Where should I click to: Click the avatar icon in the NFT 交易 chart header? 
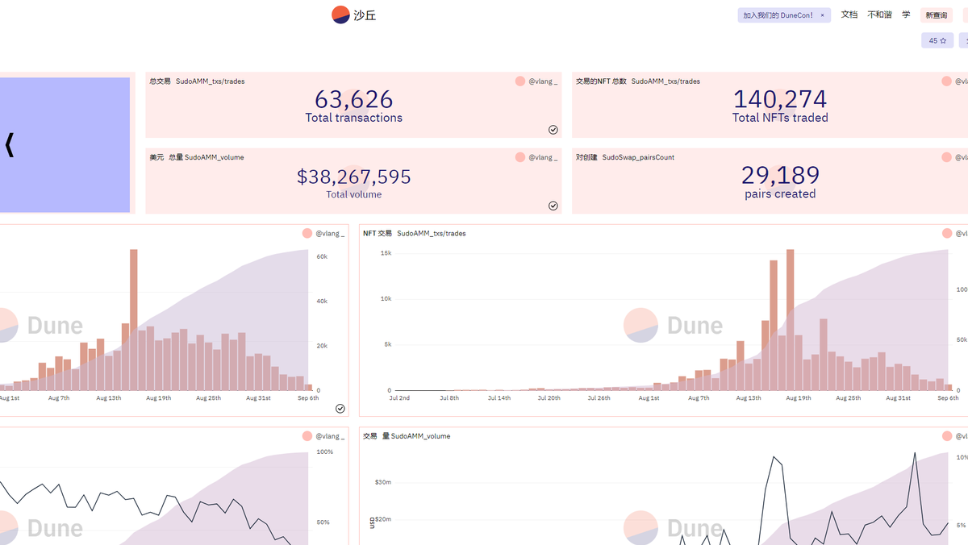click(947, 233)
